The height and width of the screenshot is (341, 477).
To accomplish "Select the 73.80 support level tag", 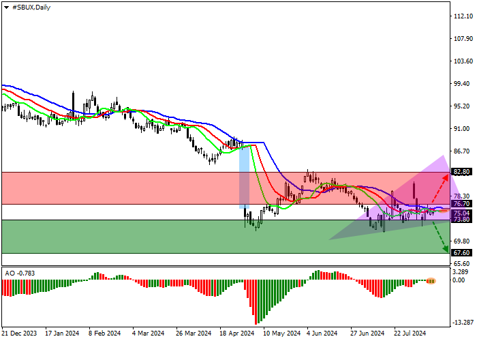I will [x=461, y=220].
